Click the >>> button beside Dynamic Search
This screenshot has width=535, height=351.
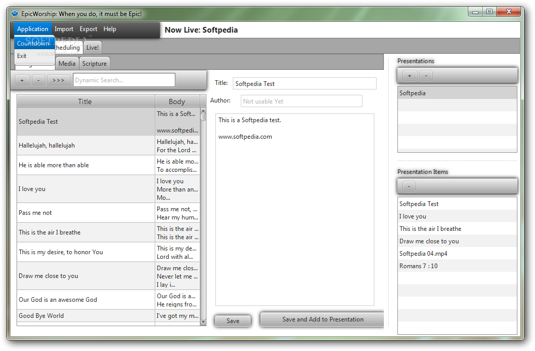click(x=58, y=80)
